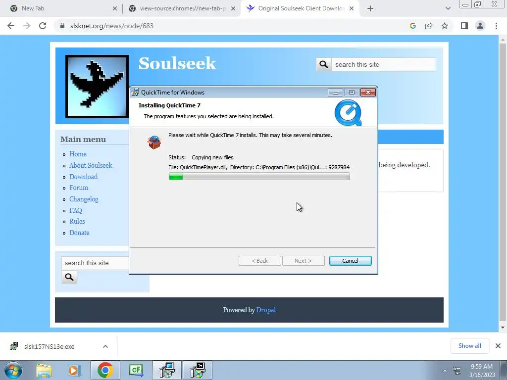Open the Donate link
507x380 pixels.
[79, 233]
